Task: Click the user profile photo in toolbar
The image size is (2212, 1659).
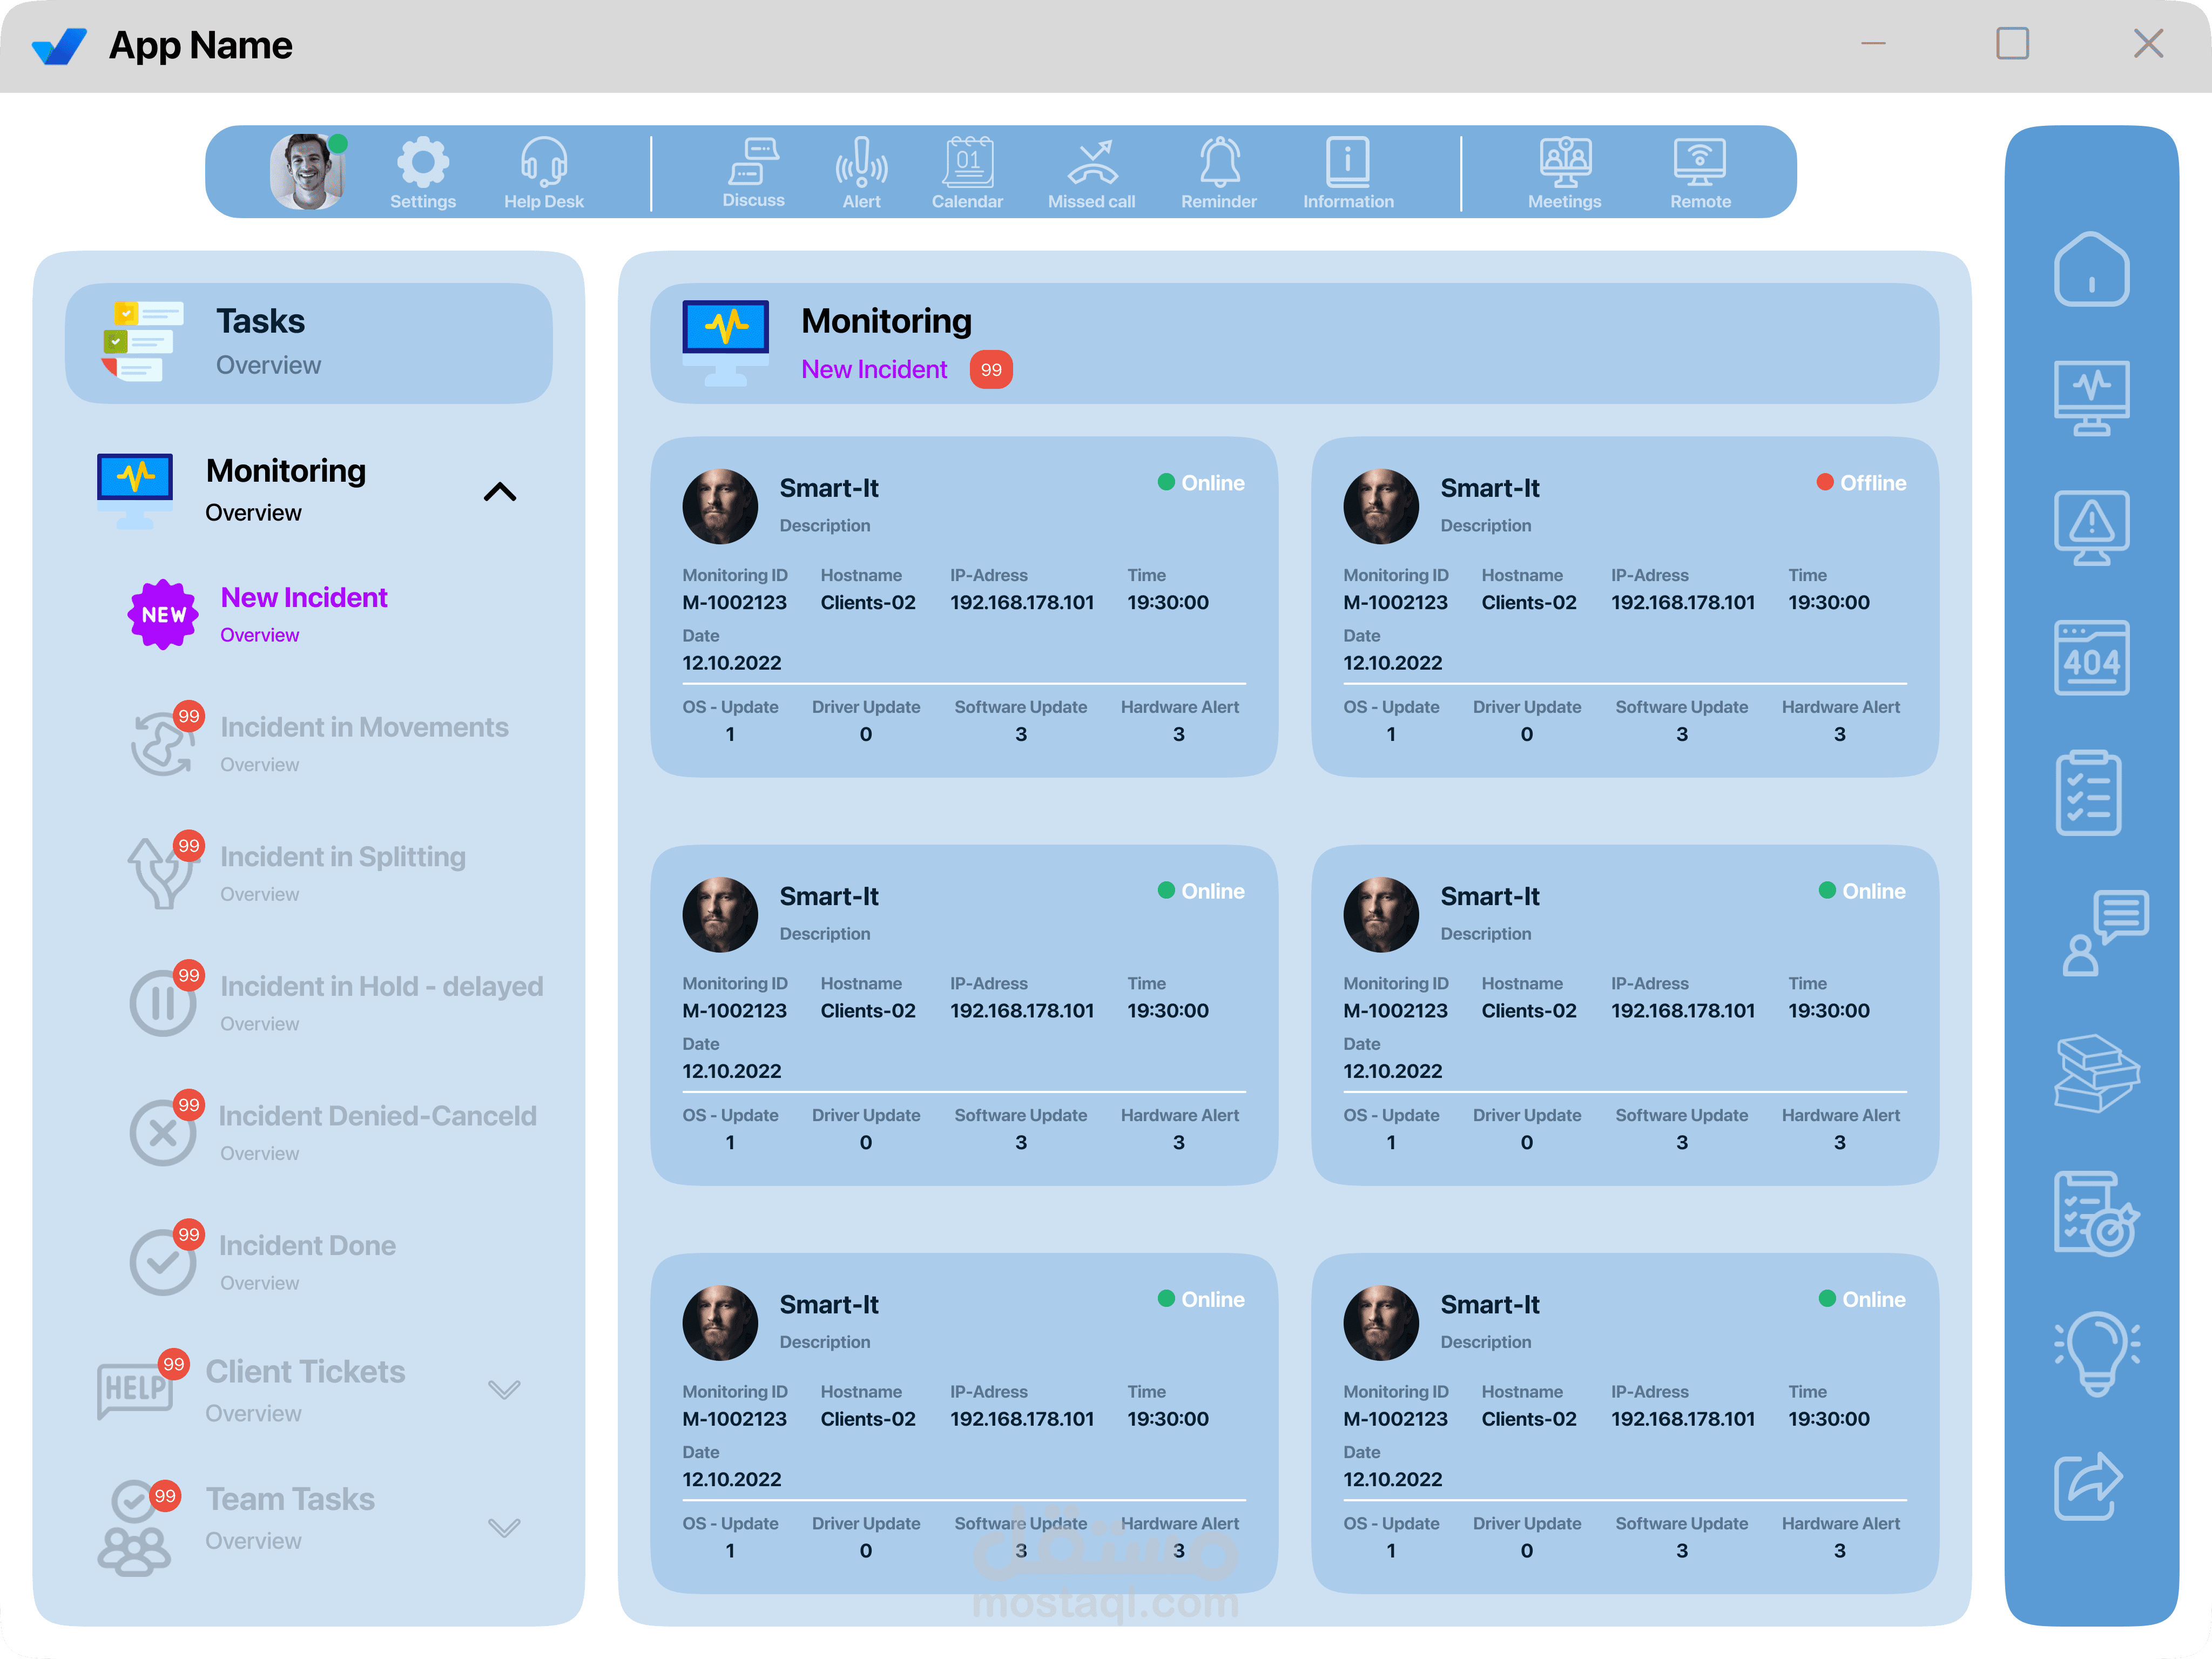Action: [x=307, y=171]
